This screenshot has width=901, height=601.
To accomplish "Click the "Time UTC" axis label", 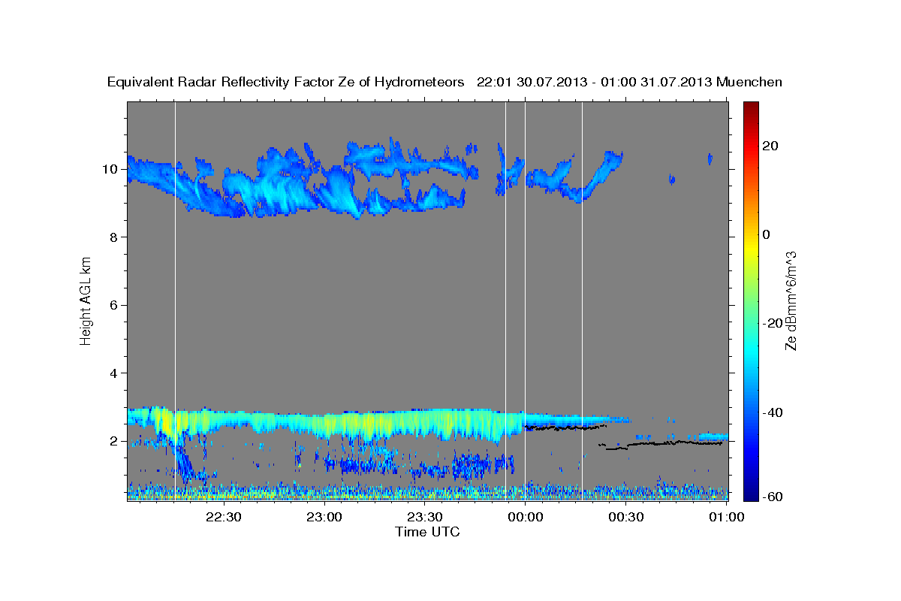I will click(427, 532).
